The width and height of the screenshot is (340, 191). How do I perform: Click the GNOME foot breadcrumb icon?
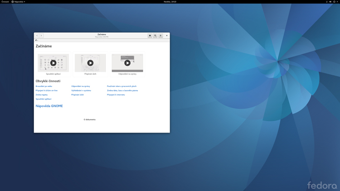(36, 40)
